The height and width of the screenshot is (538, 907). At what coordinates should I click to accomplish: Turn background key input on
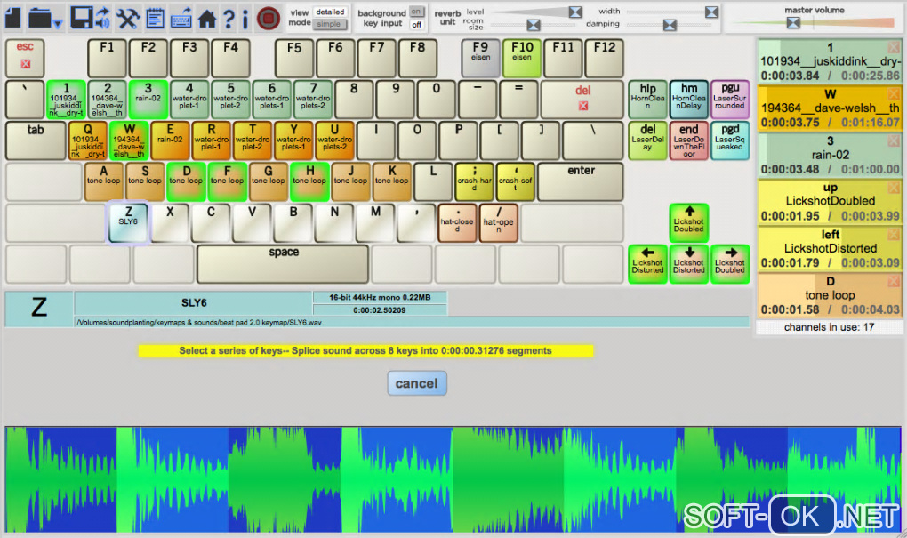pos(416,12)
